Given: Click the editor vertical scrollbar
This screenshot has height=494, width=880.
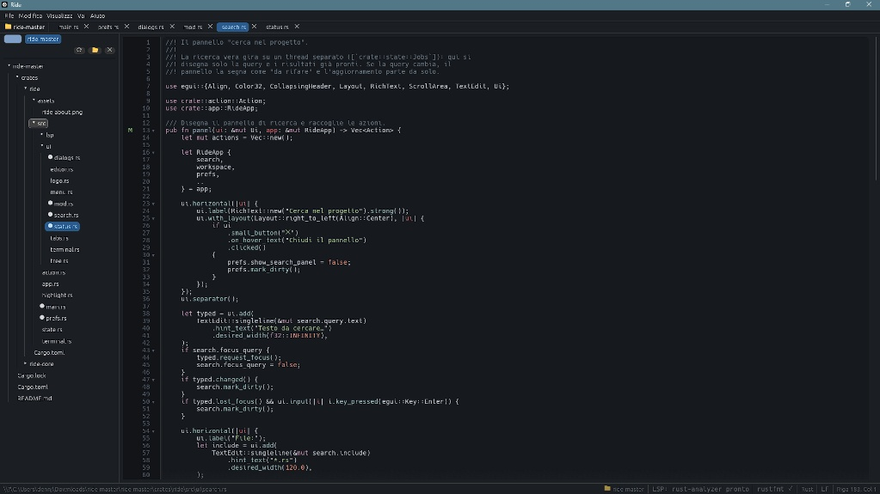Looking at the screenshot, I should click(876, 107).
